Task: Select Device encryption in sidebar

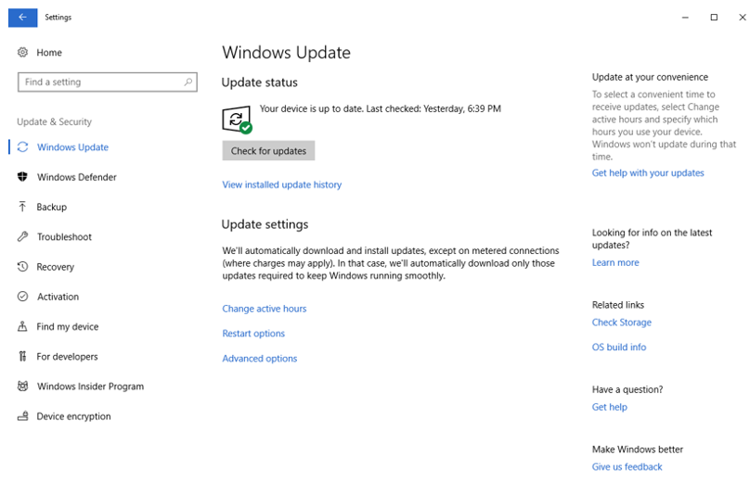Action: tap(73, 416)
